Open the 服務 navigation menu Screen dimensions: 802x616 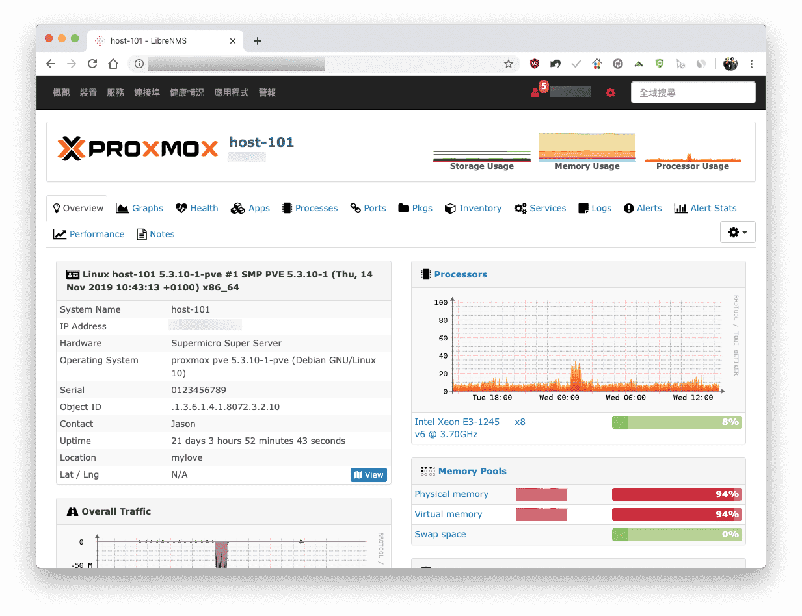pyautogui.click(x=116, y=93)
